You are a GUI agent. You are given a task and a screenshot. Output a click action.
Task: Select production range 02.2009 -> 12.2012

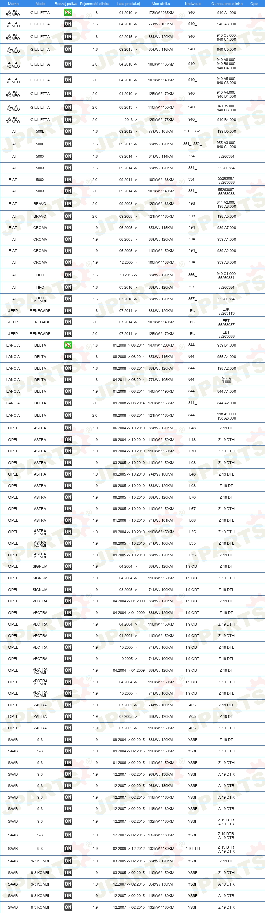tap(129, 849)
